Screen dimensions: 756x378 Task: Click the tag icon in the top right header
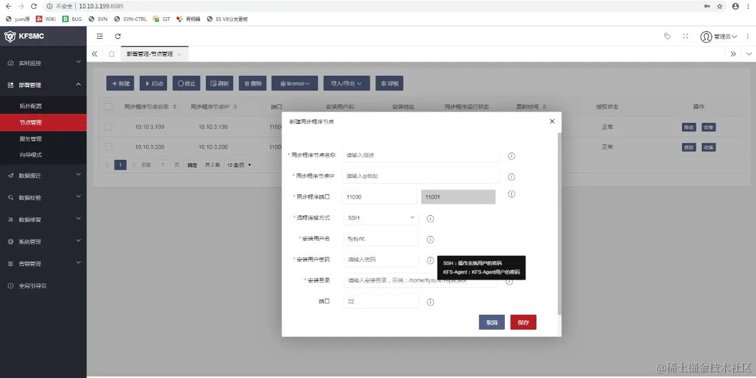click(667, 36)
